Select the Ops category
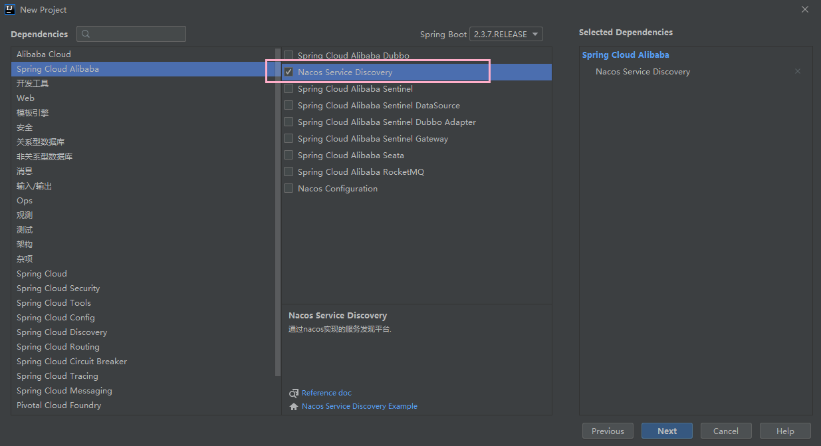Image resolution: width=821 pixels, height=446 pixels. pyautogui.click(x=25, y=201)
